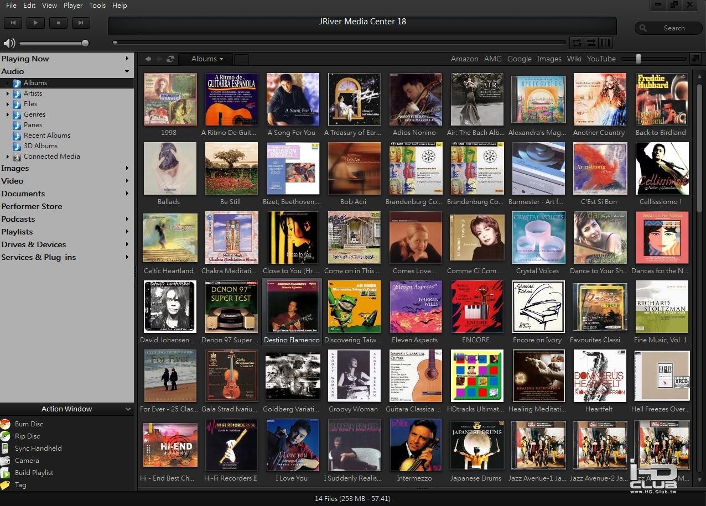Viewport: 706px width, 506px height.
Task: Click the Amazon link
Action: tap(464, 59)
